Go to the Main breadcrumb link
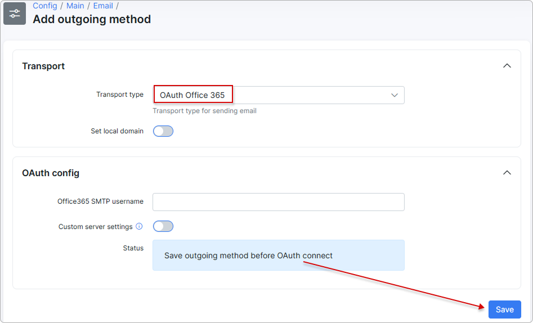Image resolution: width=533 pixels, height=323 pixels. coord(75,6)
